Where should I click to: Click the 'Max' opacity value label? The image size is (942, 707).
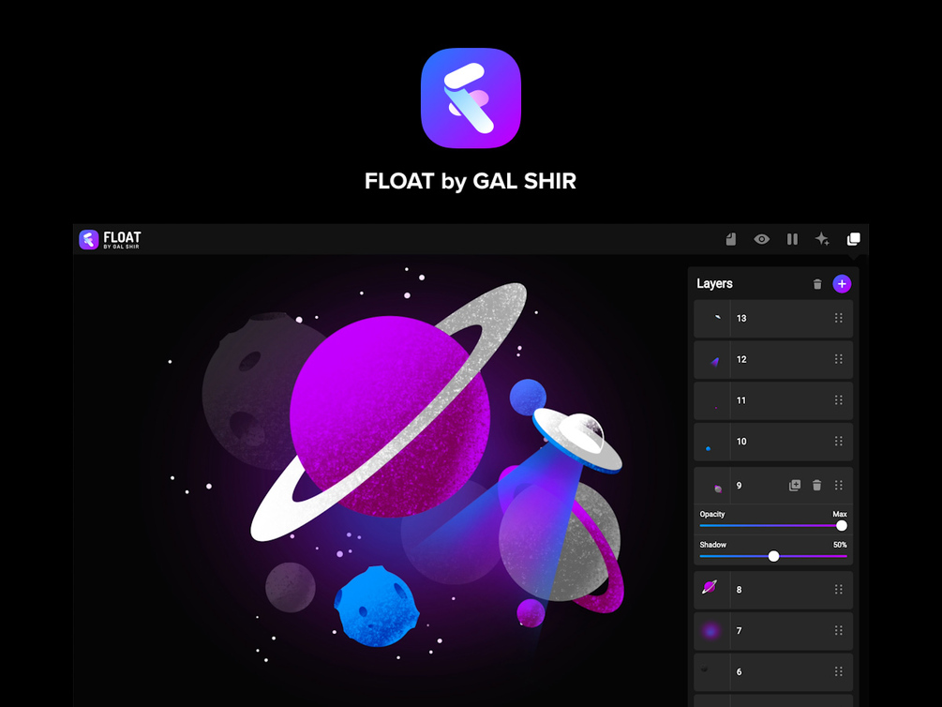839,514
